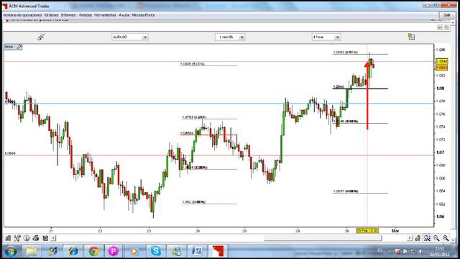460x259 pixels.
Task: Click the bar chart icon in bottom toolbar
Action: [x=8, y=238]
